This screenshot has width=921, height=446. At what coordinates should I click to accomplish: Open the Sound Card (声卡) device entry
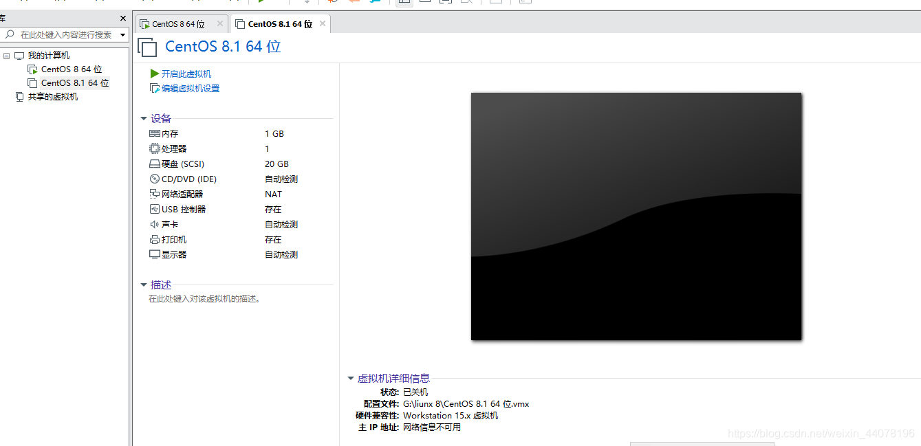tap(164, 225)
